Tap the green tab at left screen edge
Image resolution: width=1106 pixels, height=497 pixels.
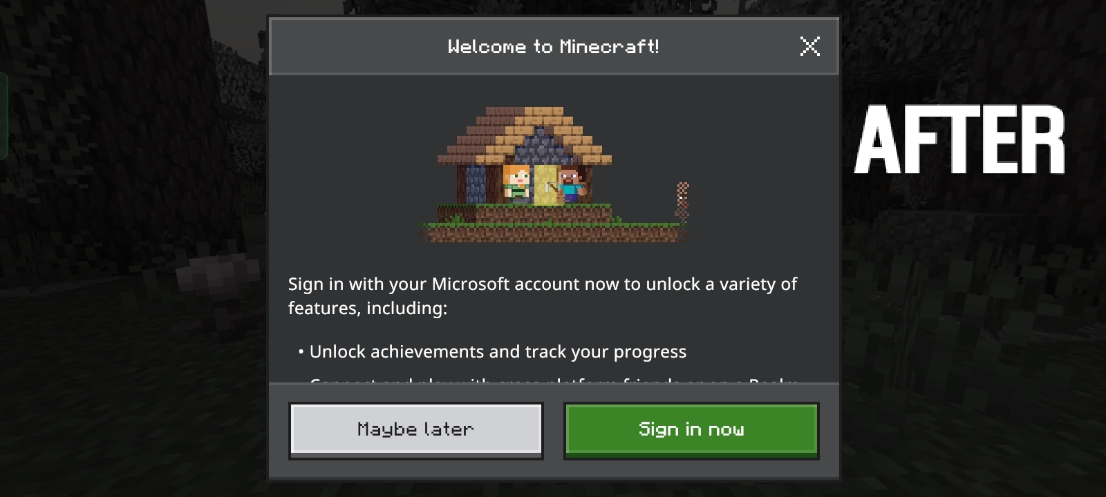3,115
